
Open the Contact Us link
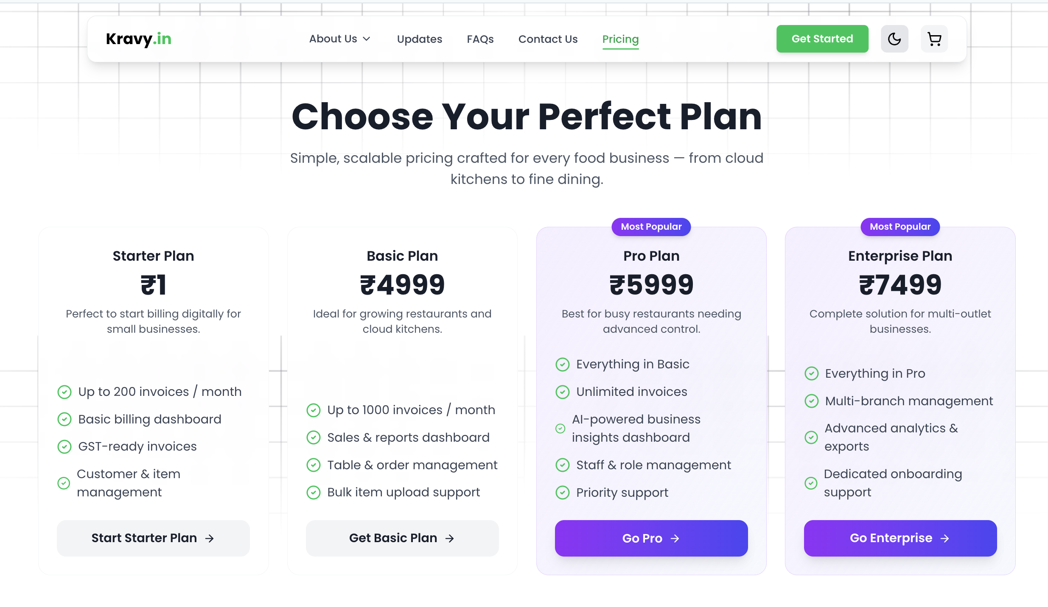point(548,39)
